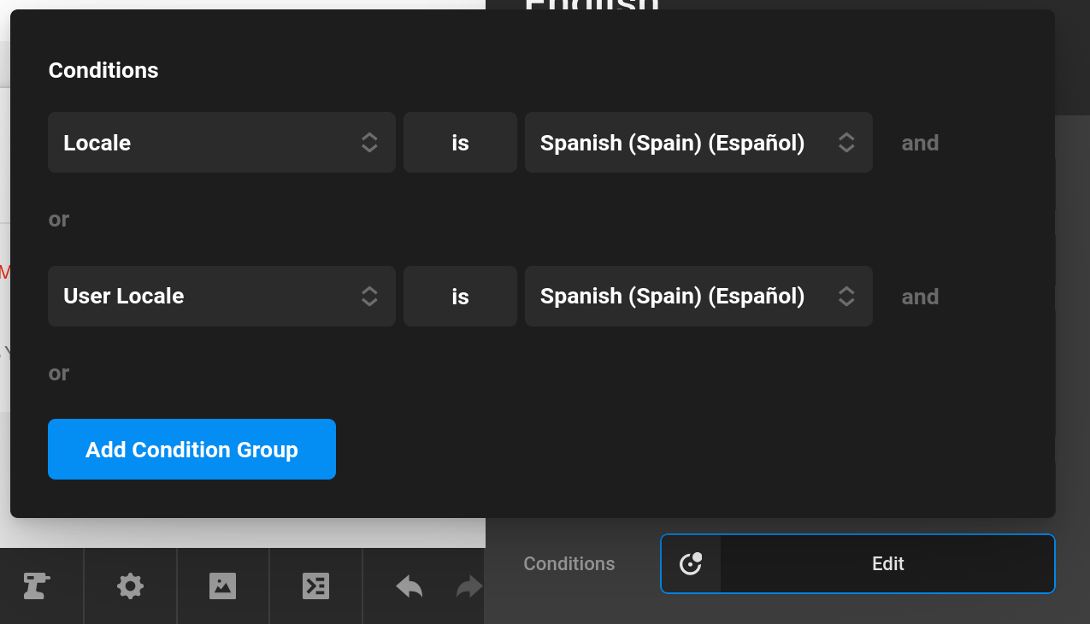Toggle the "is" operator in Locale row

tap(460, 143)
